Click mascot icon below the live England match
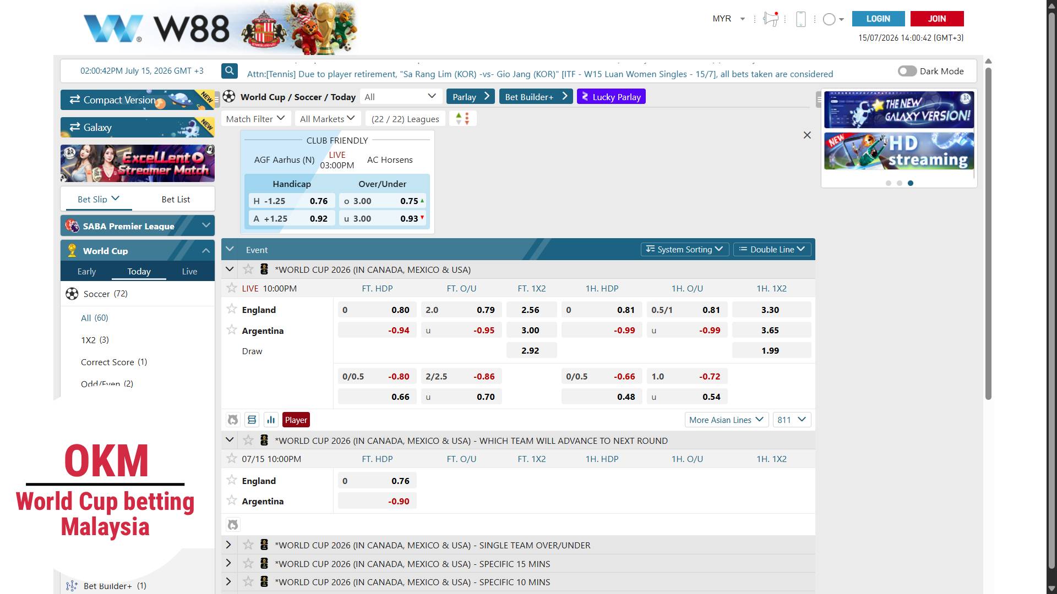Screen dimensions: 1057x594 coord(233,420)
